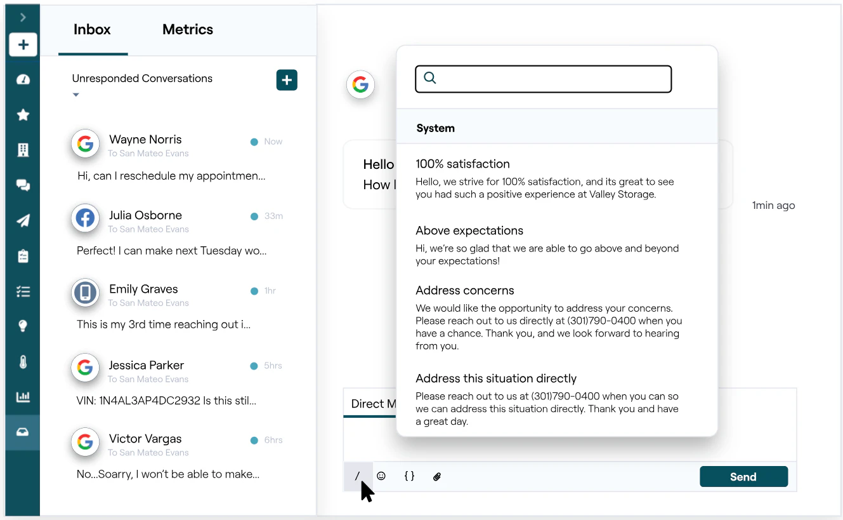Open the building locations icon in the sidebar
The width and height of the screenshot is (843, 520).
[23, 150]
